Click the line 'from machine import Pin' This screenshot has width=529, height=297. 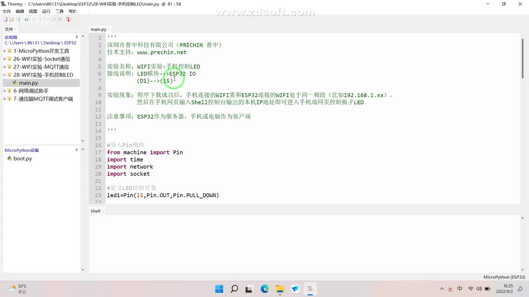point(145,152)
